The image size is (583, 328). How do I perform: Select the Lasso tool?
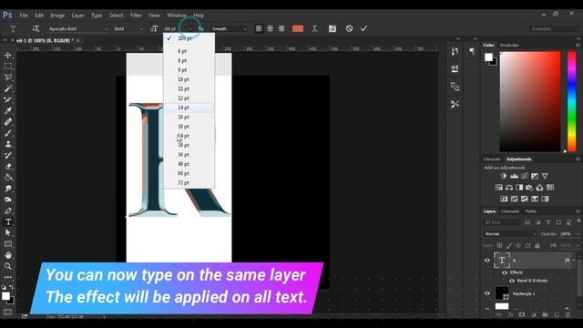pos(8,77)
